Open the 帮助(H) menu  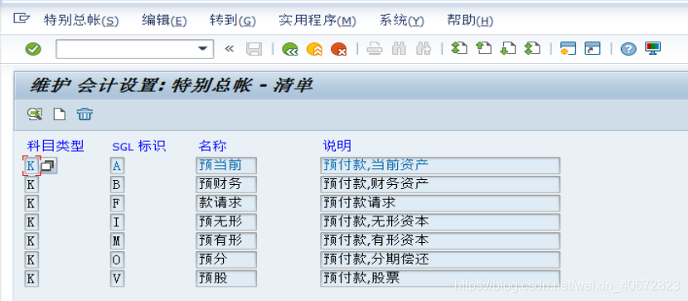coord(470,20)
